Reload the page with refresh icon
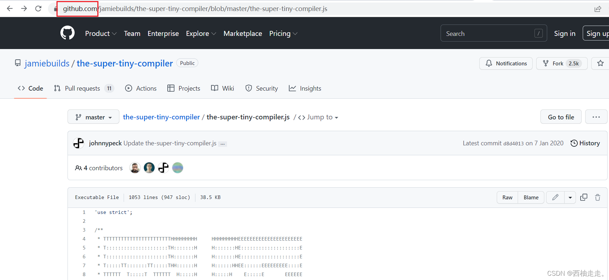The width and height of the screenshot is (609, 280). tap(38, 9)
